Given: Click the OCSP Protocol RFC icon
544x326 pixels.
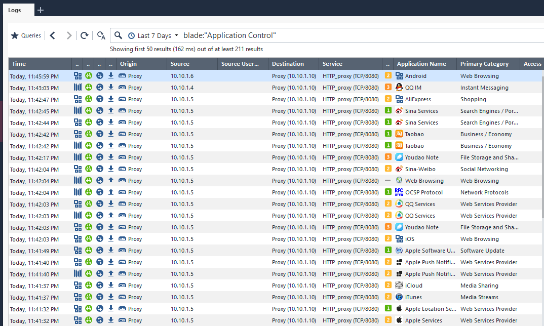Looking at the screenshot, I should pos(399,192).
